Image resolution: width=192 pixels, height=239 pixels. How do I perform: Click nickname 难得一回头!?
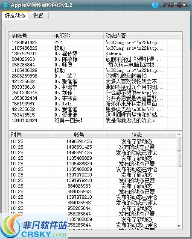[68, 120]
